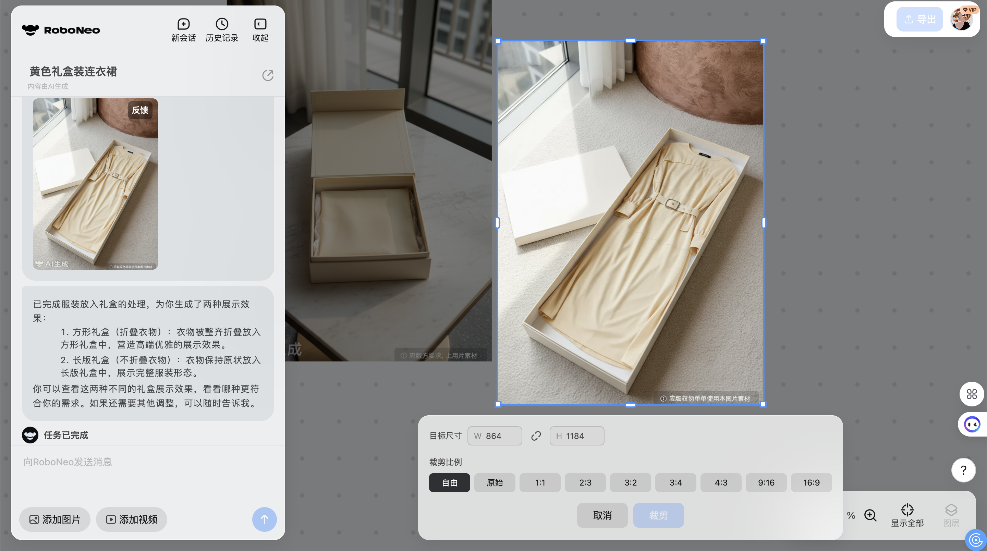
Task: Edit the target height H field
Action: click(x=577, y=436)
